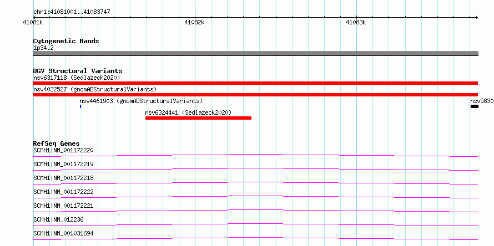Select the red nsv6324441 variant bar
The width and height of the screenshot is (494, 246).
click(x=199, y=118)
